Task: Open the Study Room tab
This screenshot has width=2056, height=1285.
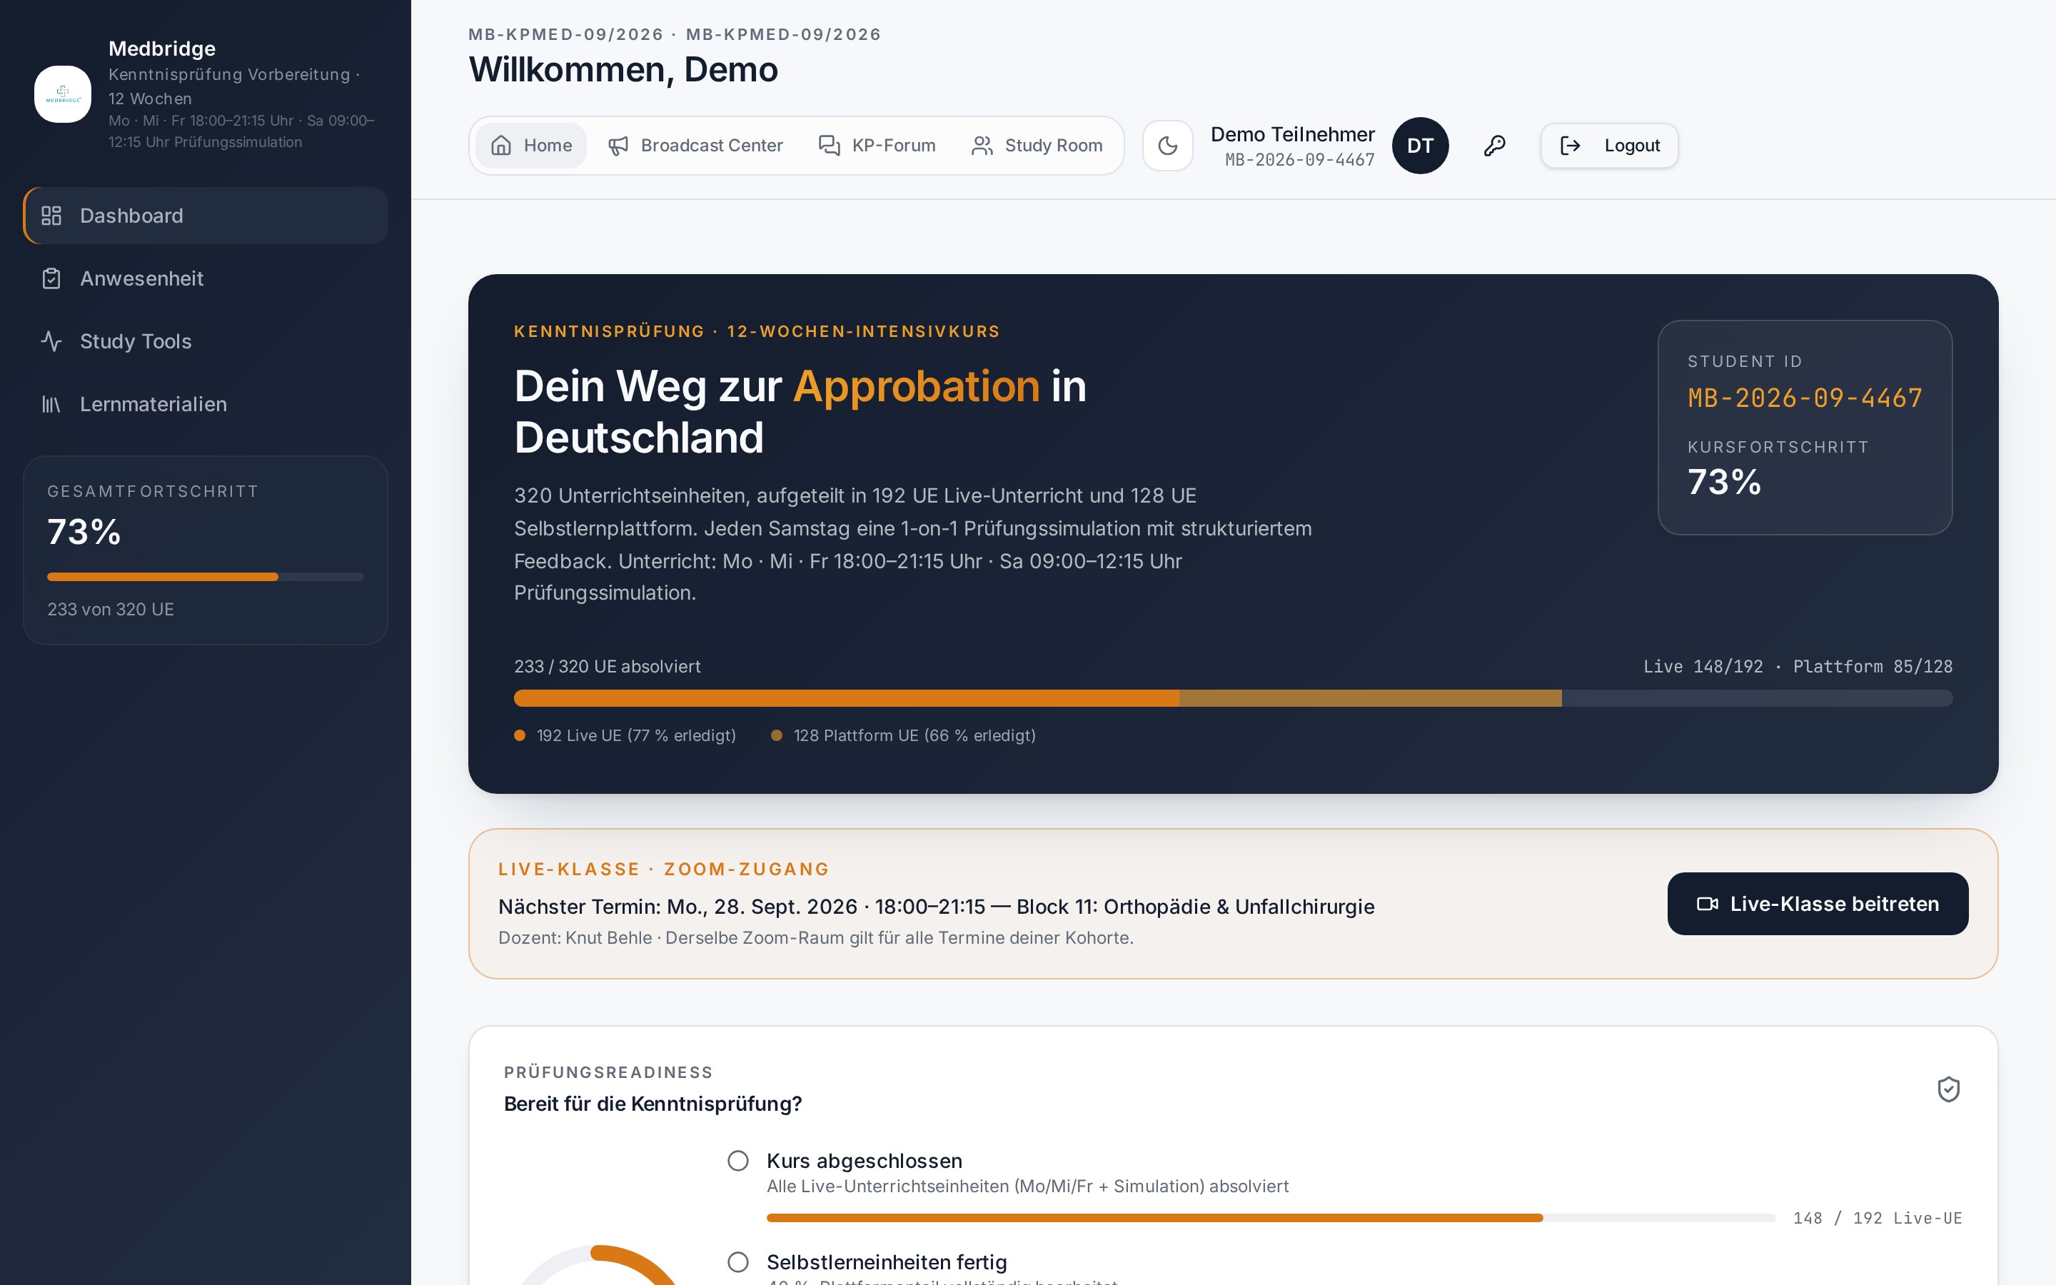Action: click(x=1037, y=146)
